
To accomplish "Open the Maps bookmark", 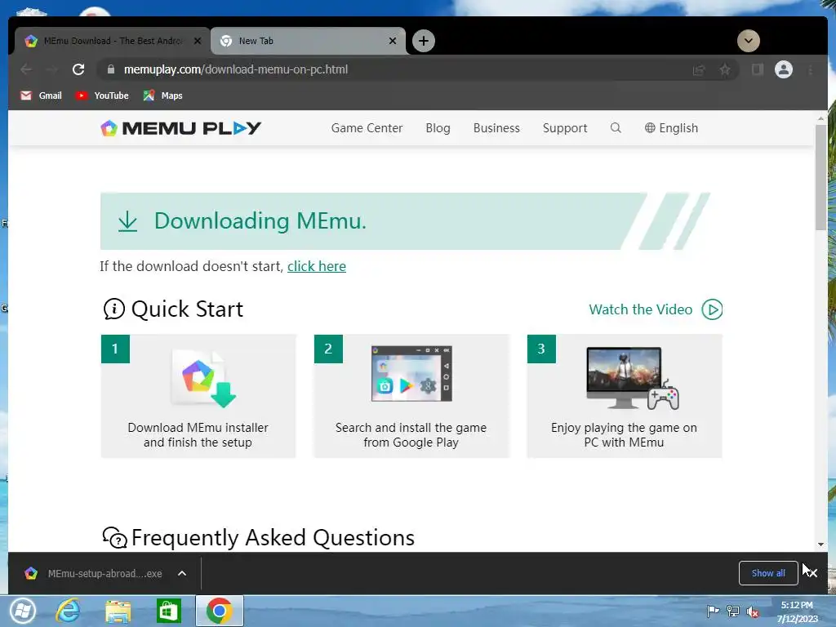I will [162, 96].
